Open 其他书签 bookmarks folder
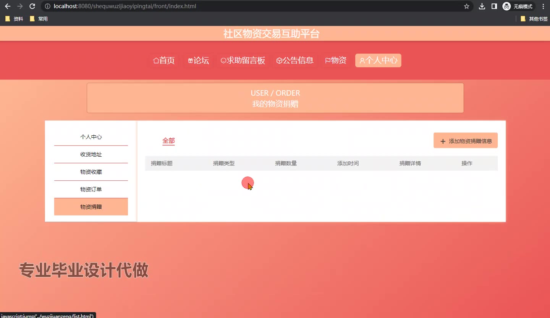Viewport: 550px width, 318px height. [x=534, y=19]
